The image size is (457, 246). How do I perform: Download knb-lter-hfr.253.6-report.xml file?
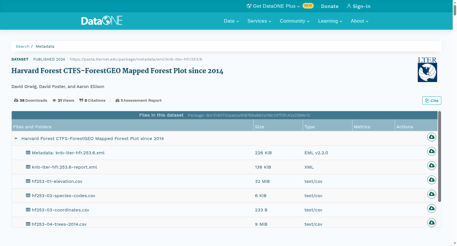432,166
